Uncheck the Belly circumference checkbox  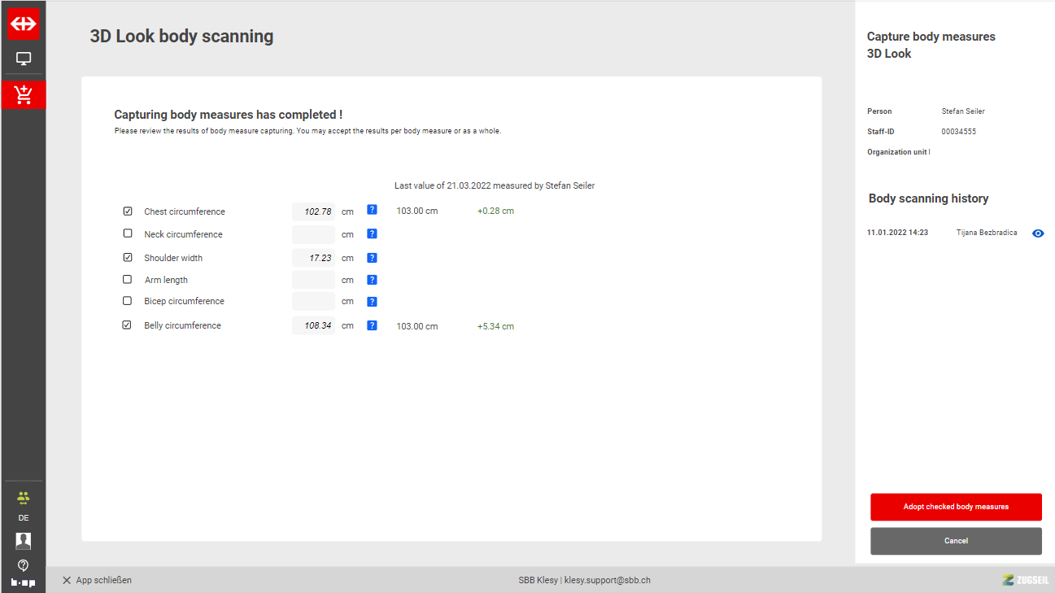(128, 325)
